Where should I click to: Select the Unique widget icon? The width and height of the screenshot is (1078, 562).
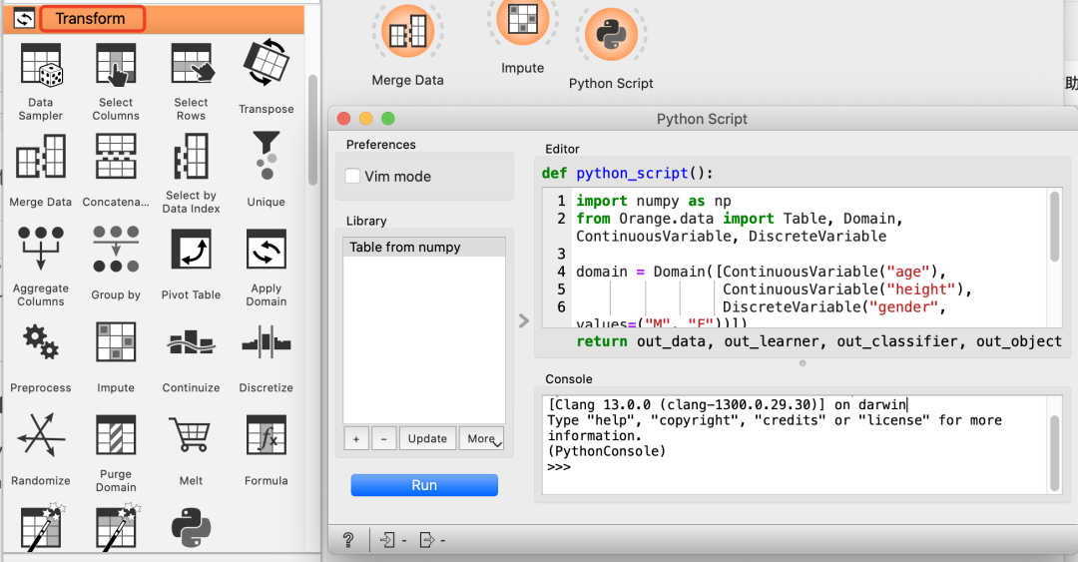point(267,156)
